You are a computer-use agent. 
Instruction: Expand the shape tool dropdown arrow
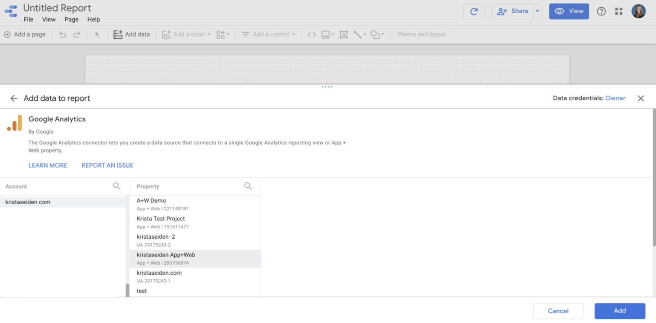coord(383,34)
